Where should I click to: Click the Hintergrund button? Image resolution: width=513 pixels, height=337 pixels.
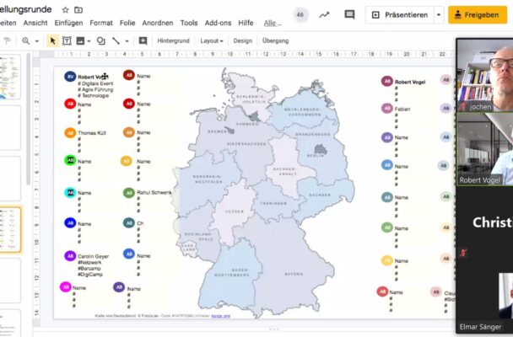tap(173, 40)
